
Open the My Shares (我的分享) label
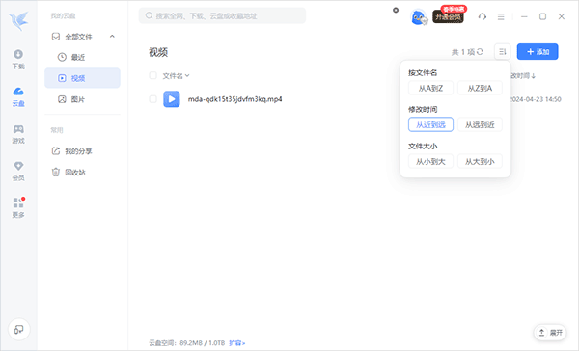pyautogui.click(x=78, y=151)
